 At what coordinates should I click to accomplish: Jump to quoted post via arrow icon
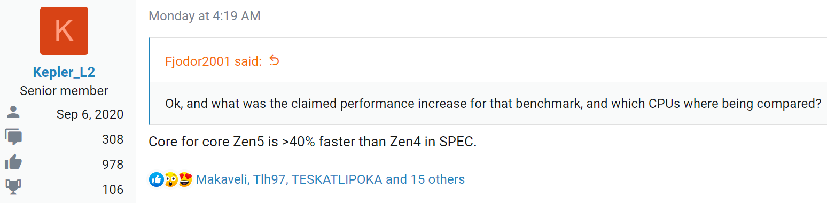(x=274, y=60)
